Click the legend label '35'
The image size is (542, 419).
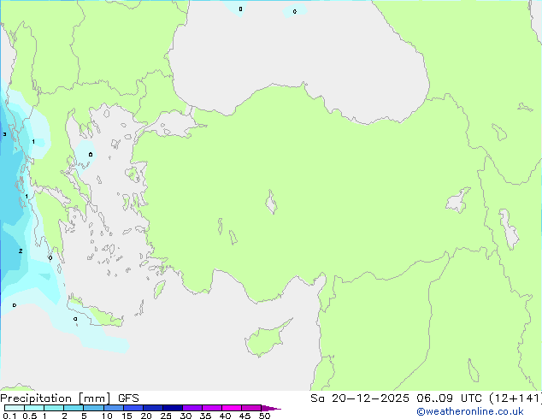pyautogui.click(x=205, y=416)
